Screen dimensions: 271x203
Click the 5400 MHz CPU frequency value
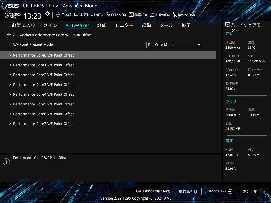(233, 48)
